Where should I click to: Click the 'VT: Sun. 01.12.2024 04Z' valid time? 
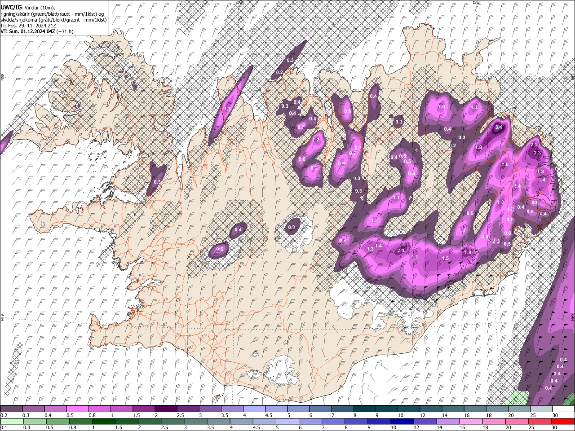(x=28, y=31)
